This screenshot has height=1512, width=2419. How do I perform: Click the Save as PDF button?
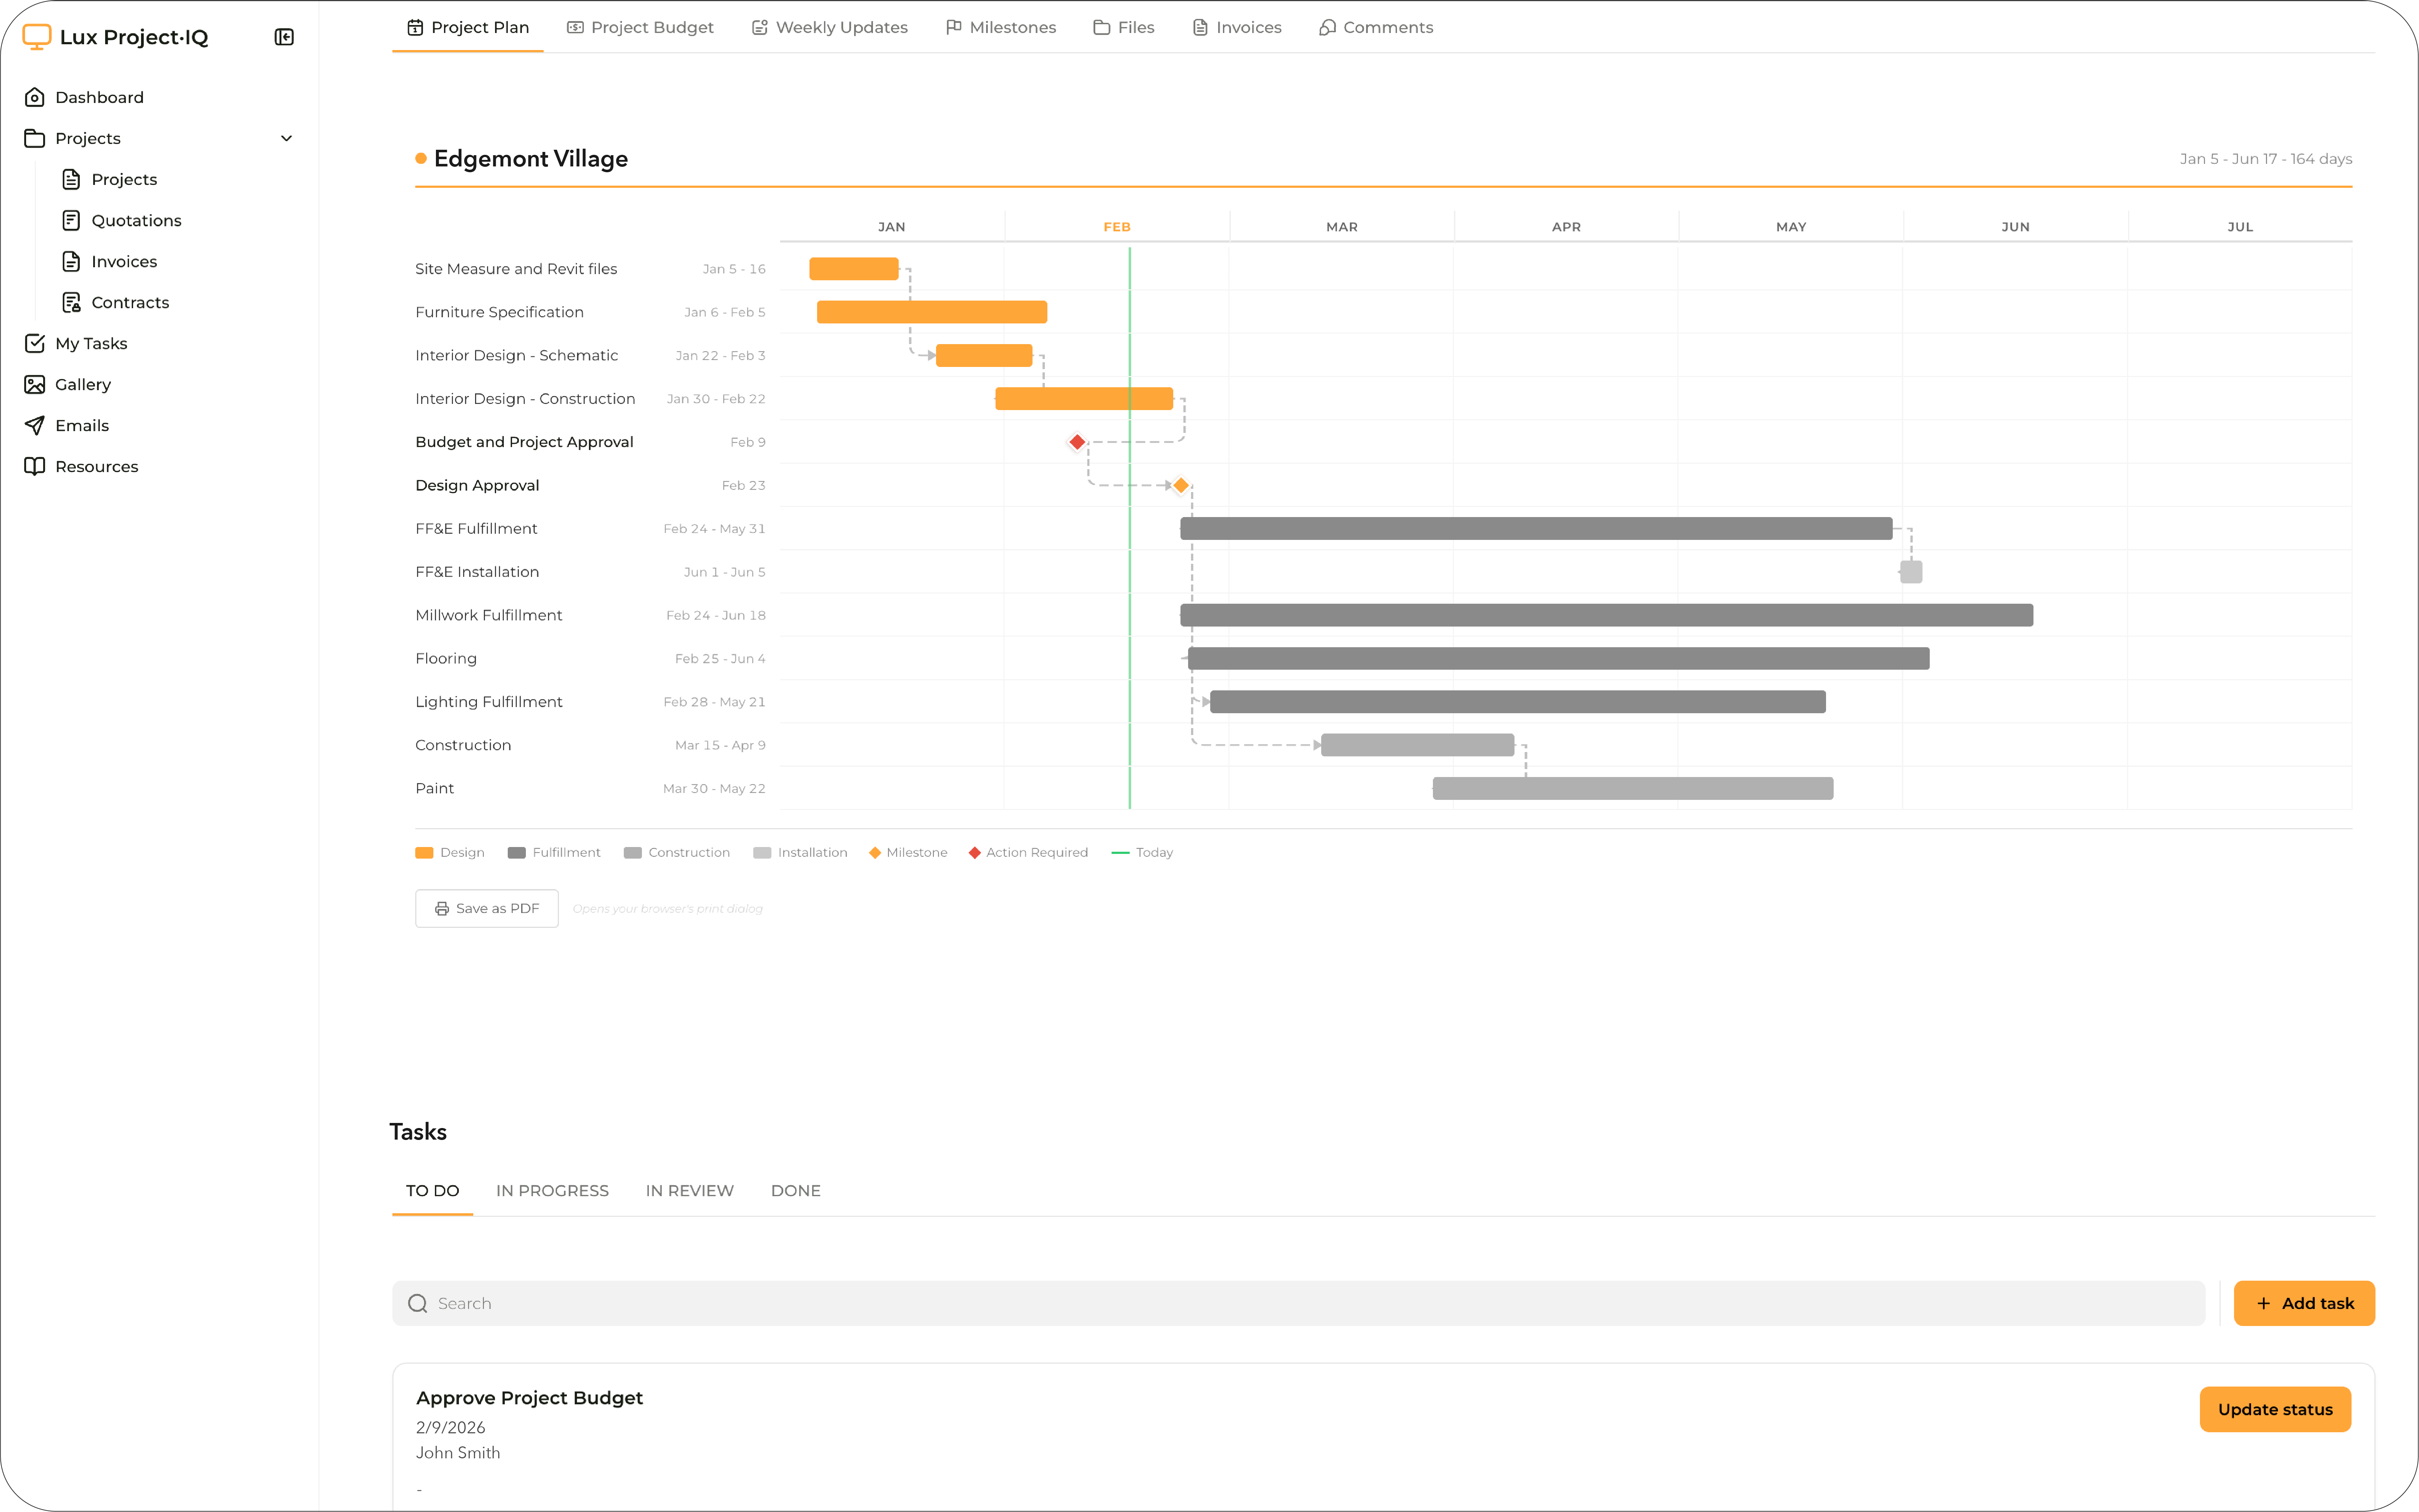(x=487, y=908)
